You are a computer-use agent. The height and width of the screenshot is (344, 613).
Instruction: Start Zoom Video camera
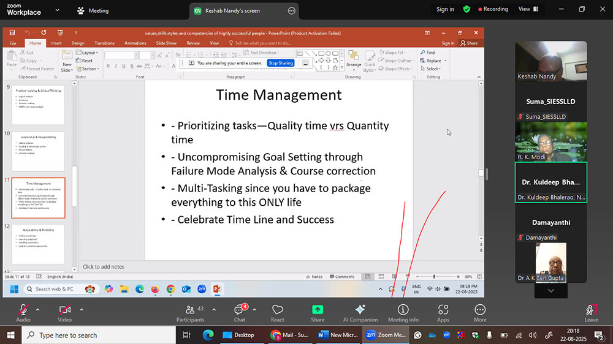pyautogui.click(x=64, y=313)
